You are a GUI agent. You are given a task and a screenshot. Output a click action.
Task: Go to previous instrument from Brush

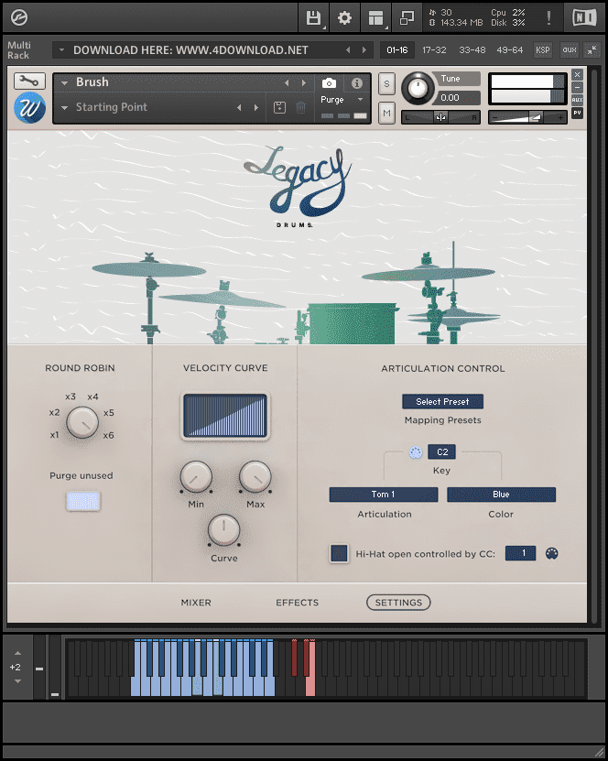[287, 83]
